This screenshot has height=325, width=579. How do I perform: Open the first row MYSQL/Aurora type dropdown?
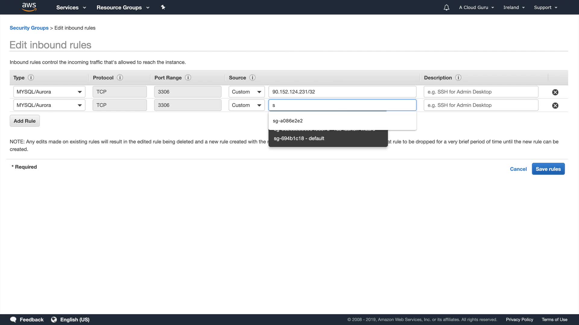point(49,92)
